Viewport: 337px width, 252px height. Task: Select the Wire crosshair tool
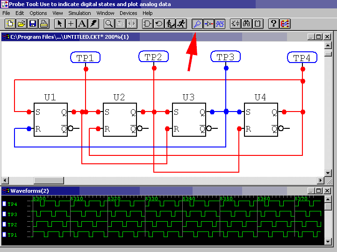[x=71, y=24]
